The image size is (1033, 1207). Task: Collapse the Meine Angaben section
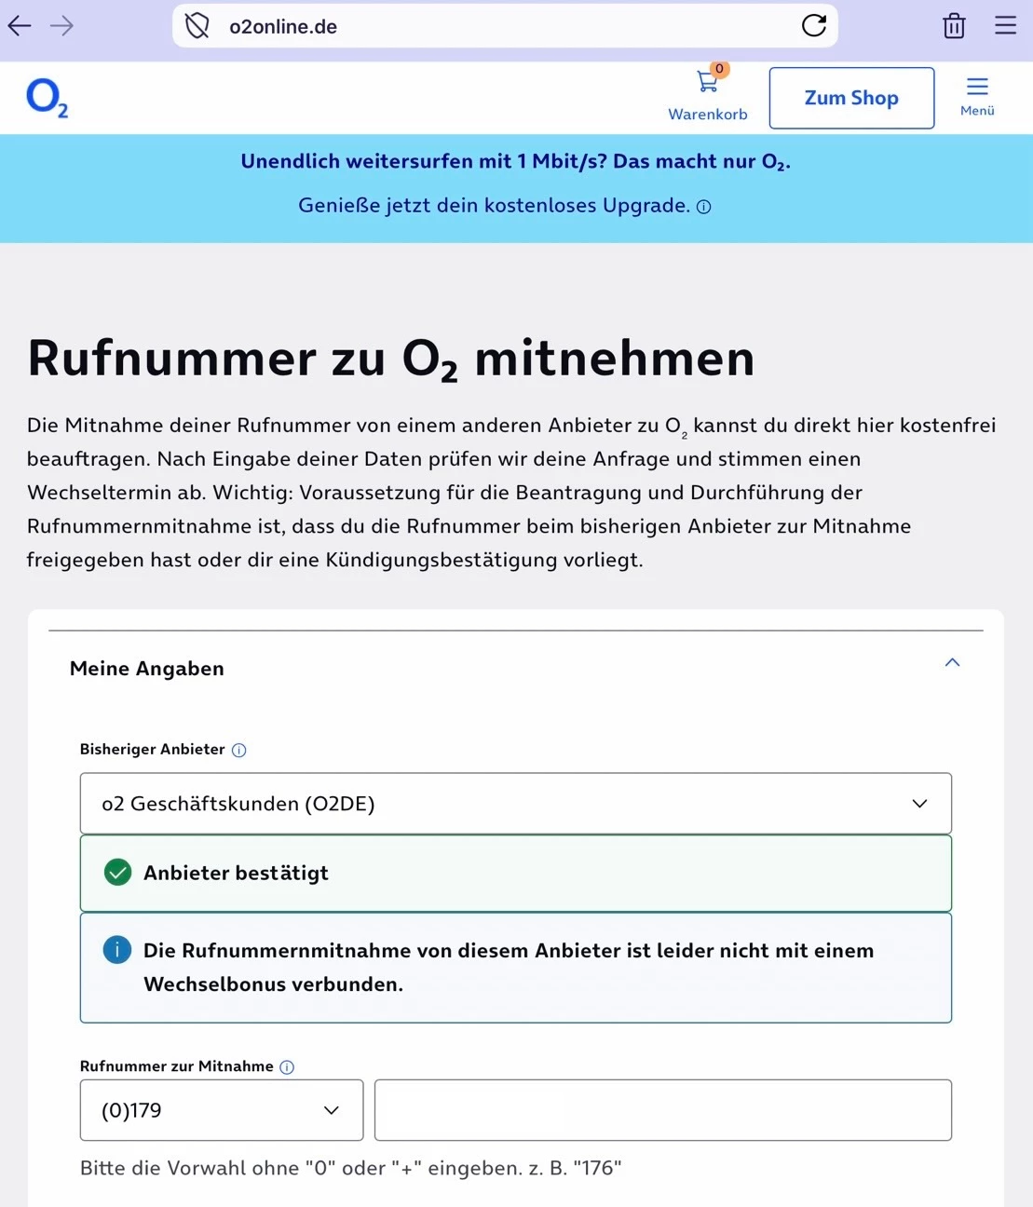pos(952,663)
